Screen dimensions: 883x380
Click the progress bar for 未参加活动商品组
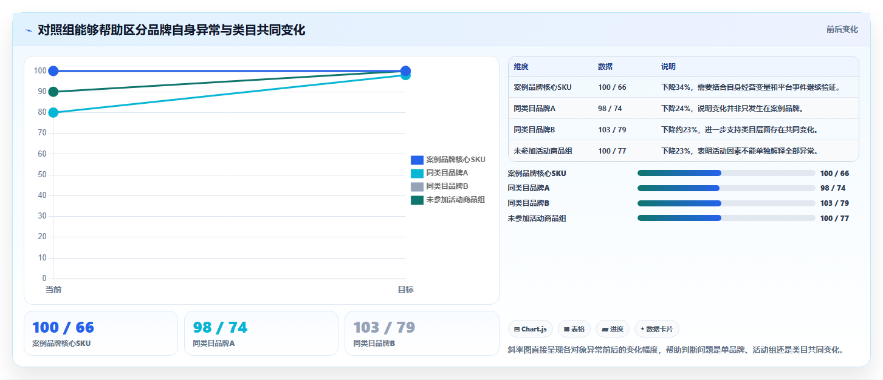click(x=726, y=218)
